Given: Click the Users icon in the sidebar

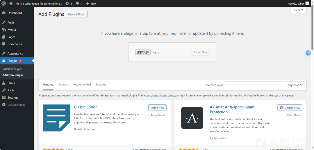Looking at the screenshot, I should (x=4, y=83).
